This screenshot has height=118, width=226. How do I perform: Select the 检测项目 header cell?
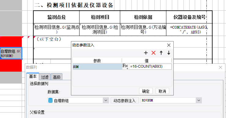[100, 17]
